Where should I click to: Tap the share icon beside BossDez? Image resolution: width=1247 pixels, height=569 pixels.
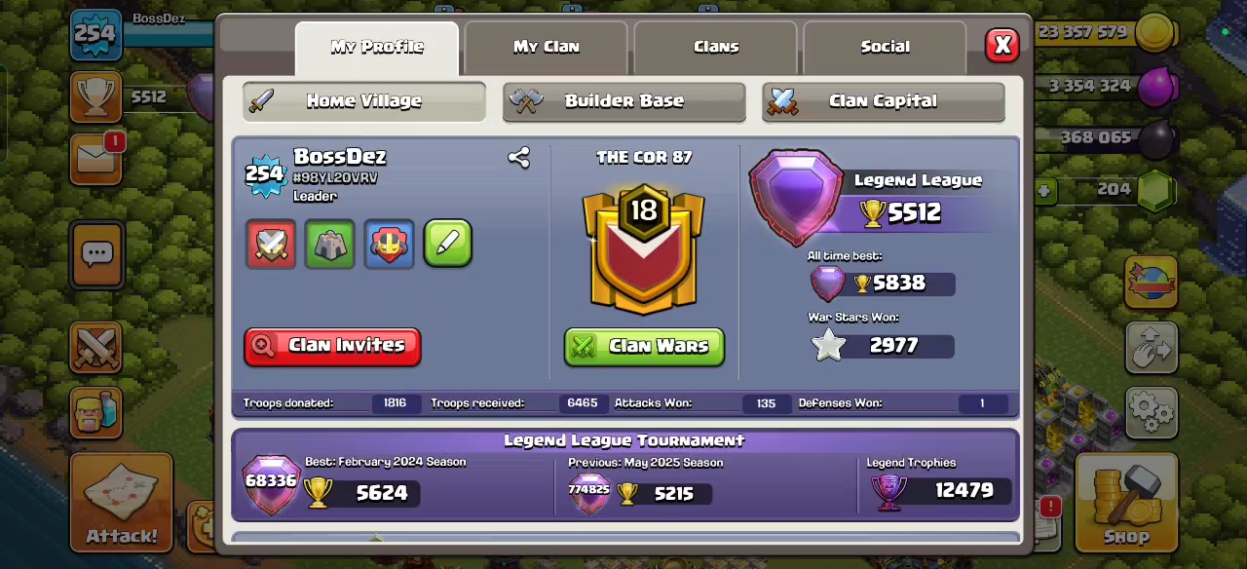pyautogui.click(x=518, y=158)
